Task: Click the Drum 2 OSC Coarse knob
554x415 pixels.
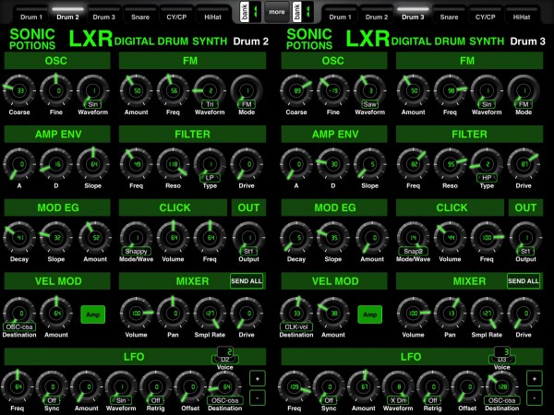Action: click(19, 90)
